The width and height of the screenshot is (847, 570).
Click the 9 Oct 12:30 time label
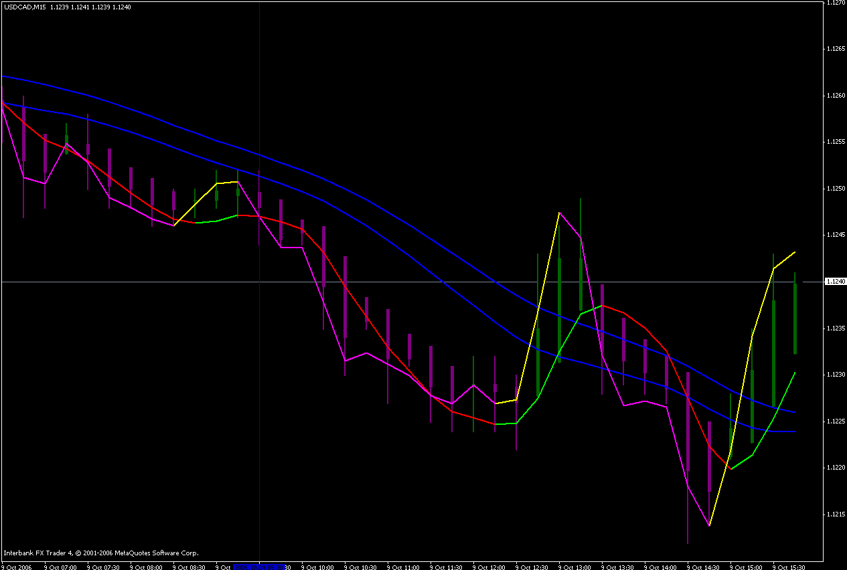[x=532, y=567]
